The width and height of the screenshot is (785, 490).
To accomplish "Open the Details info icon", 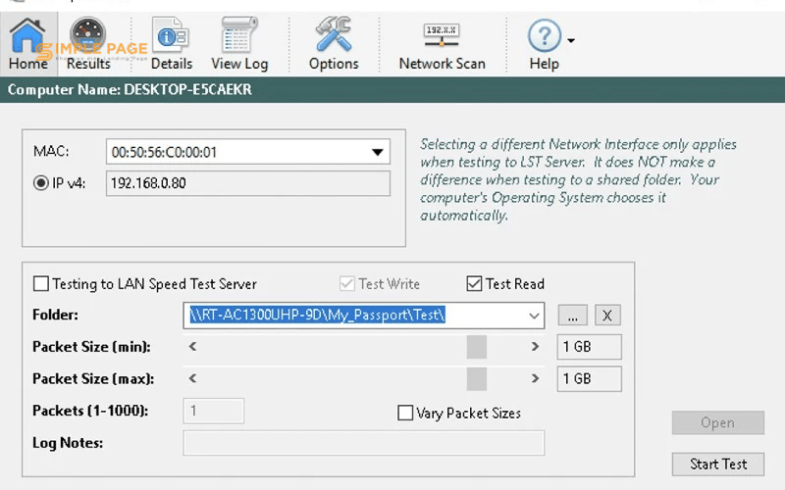I will coord(171,44).
